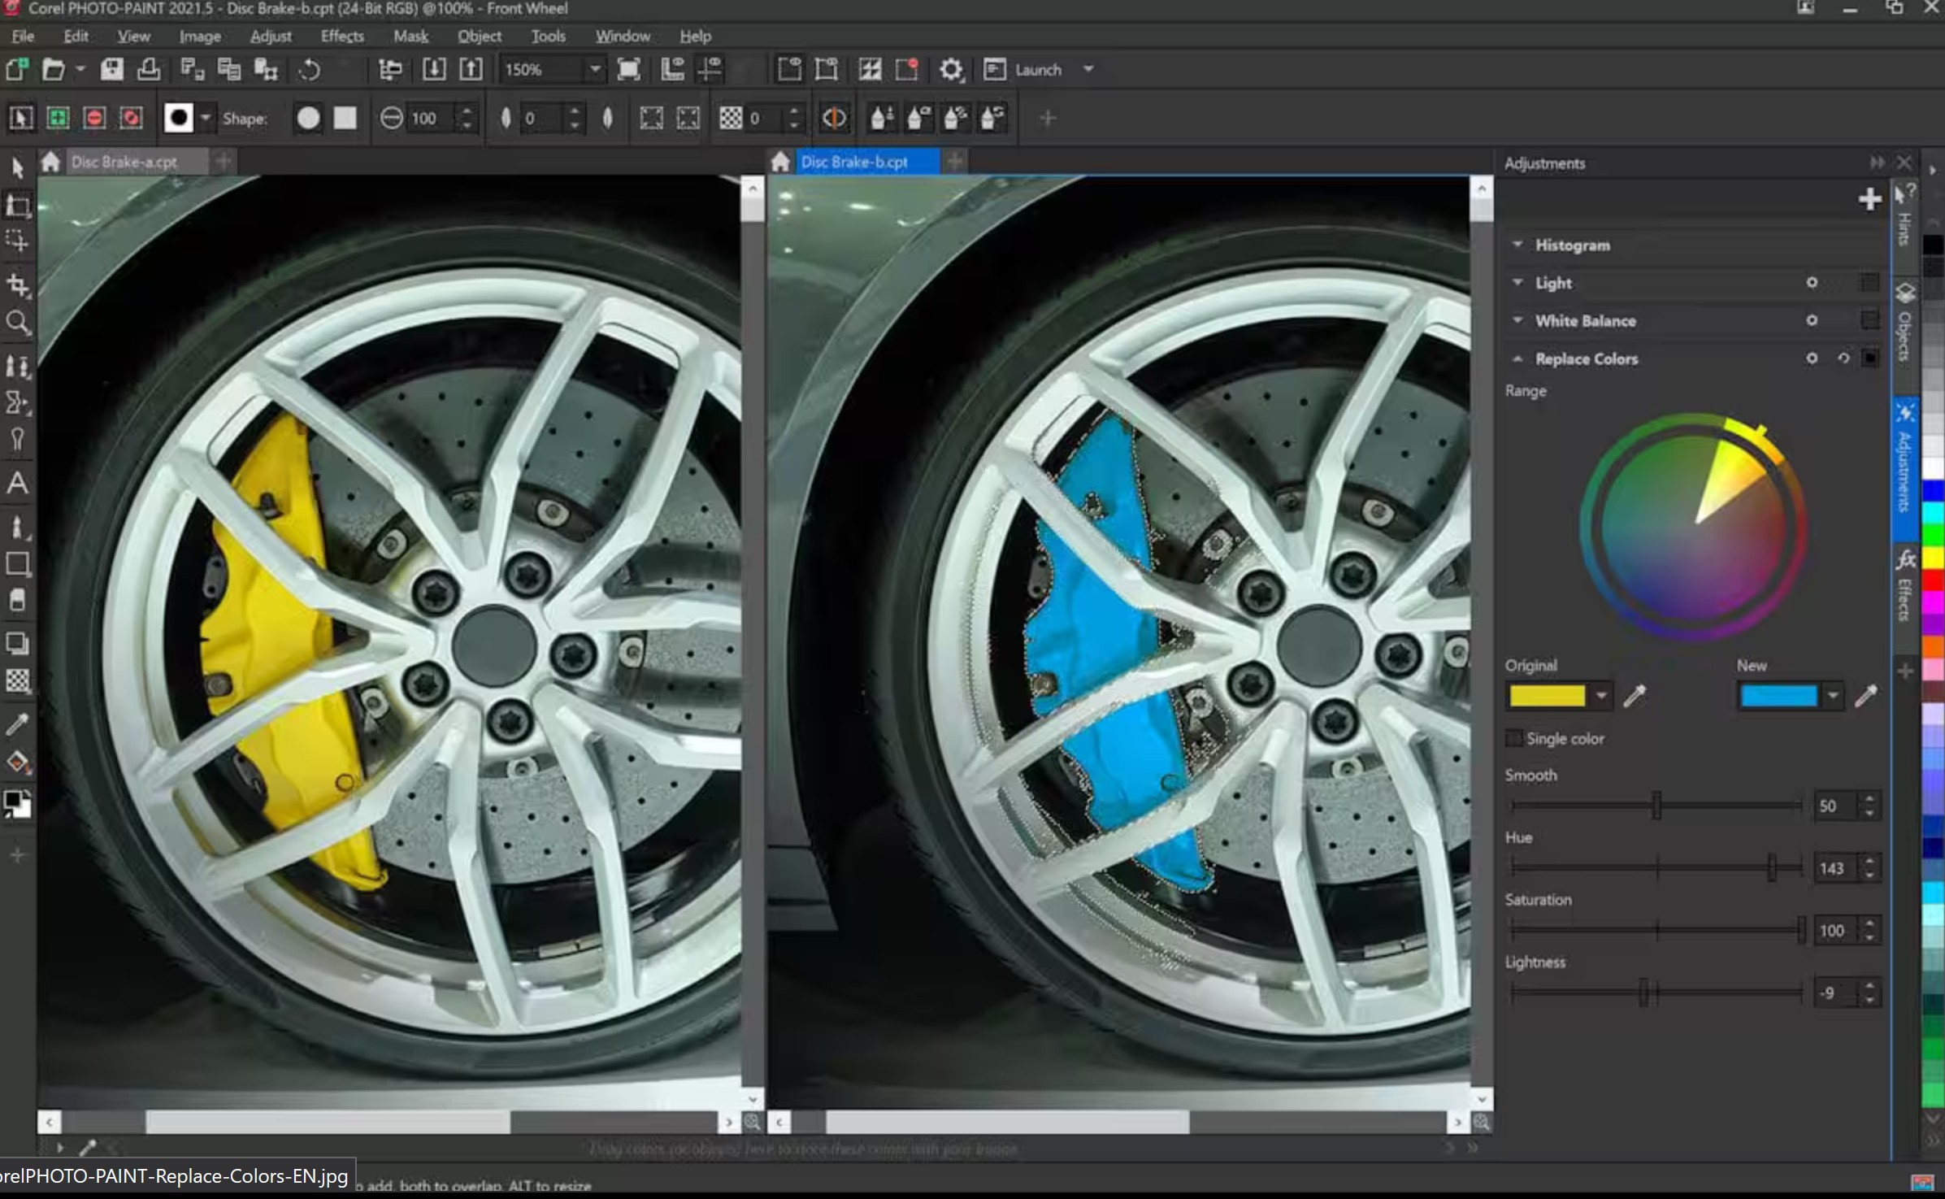
Task: Select the Zoom tool in toolbox
Action: tap(17, 323)
